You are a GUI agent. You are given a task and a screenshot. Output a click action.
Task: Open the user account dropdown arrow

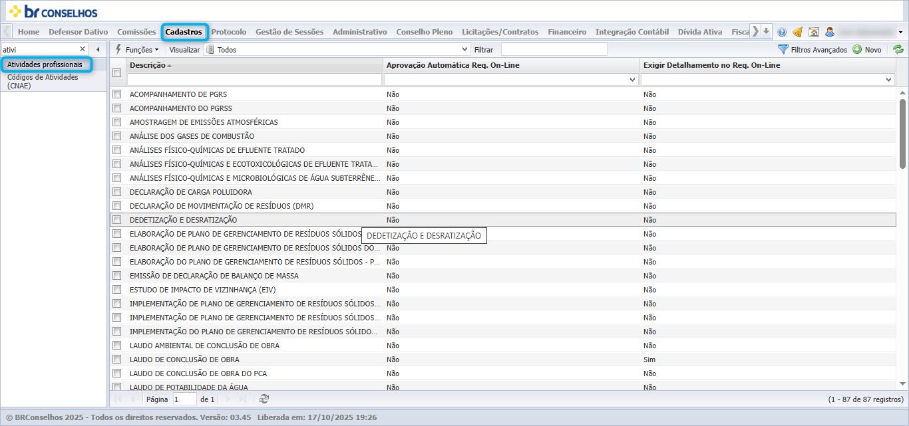[901, 32]
